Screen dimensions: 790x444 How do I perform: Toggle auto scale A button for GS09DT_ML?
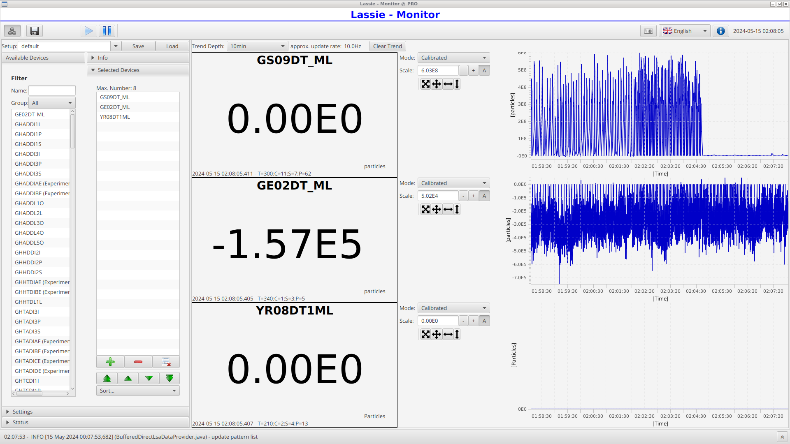[x=484, y=71]
